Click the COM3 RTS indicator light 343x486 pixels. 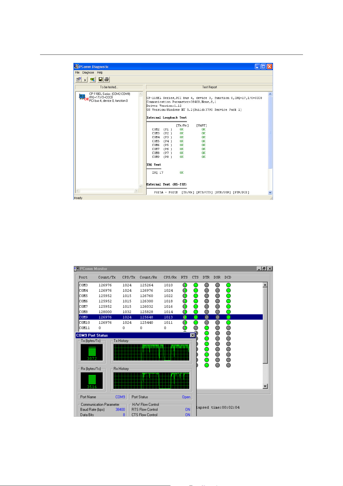point(185,285)
